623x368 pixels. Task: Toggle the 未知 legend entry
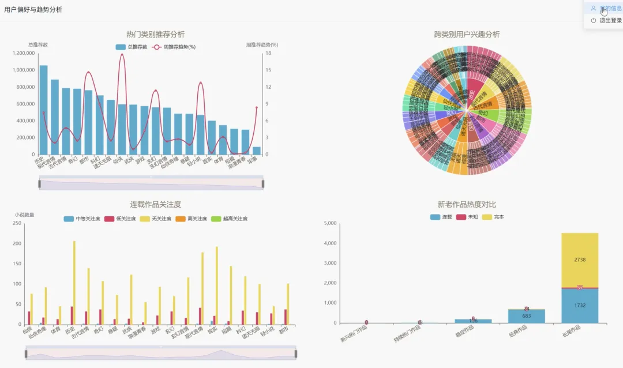[x=467, y=217]
